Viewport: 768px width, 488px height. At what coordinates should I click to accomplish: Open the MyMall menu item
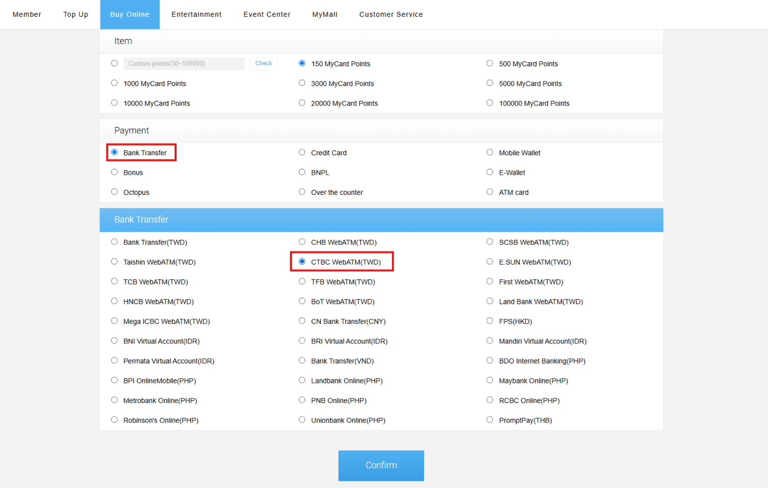coord(325,14)
